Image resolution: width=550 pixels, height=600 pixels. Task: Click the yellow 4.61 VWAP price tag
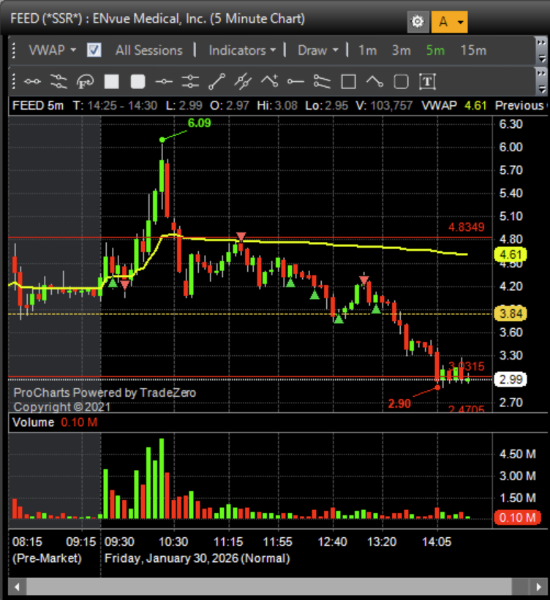tap(511, 254)
